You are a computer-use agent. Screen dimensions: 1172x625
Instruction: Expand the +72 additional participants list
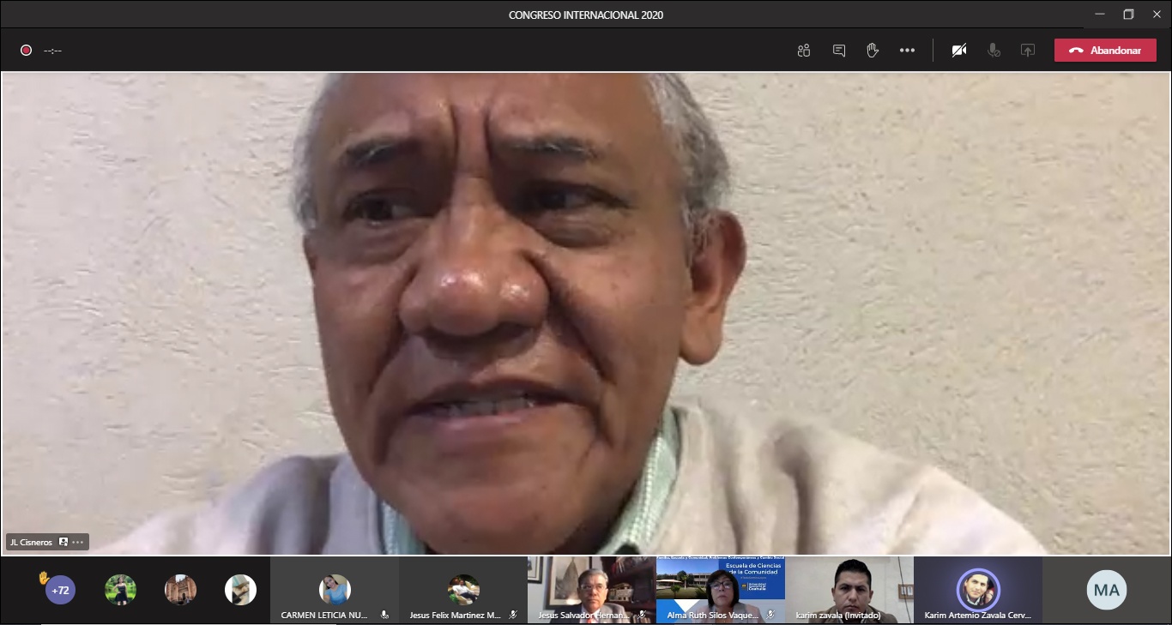point(60,590)
